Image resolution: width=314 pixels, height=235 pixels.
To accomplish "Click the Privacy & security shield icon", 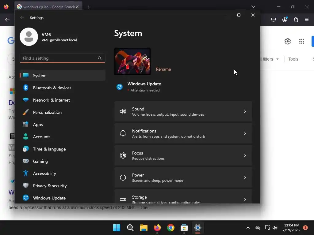I will coord(26,185).
